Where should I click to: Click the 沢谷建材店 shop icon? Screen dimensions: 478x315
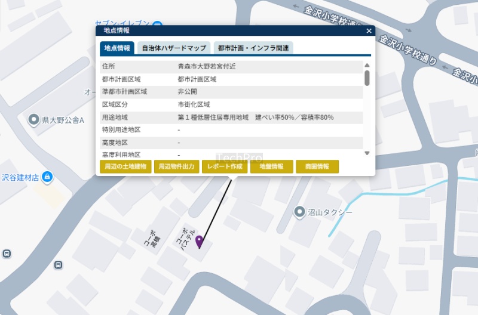[x=47, y=177]
